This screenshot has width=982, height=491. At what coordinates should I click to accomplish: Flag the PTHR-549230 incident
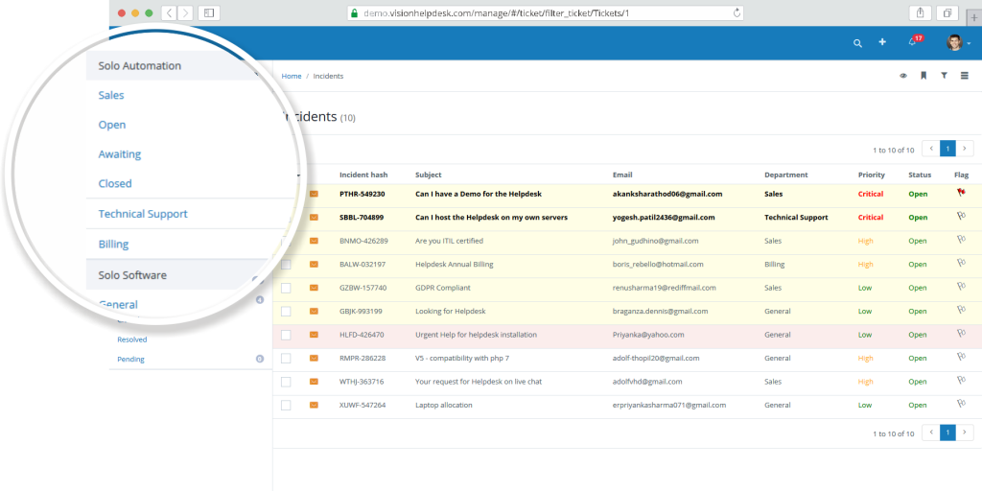[960, 193]
